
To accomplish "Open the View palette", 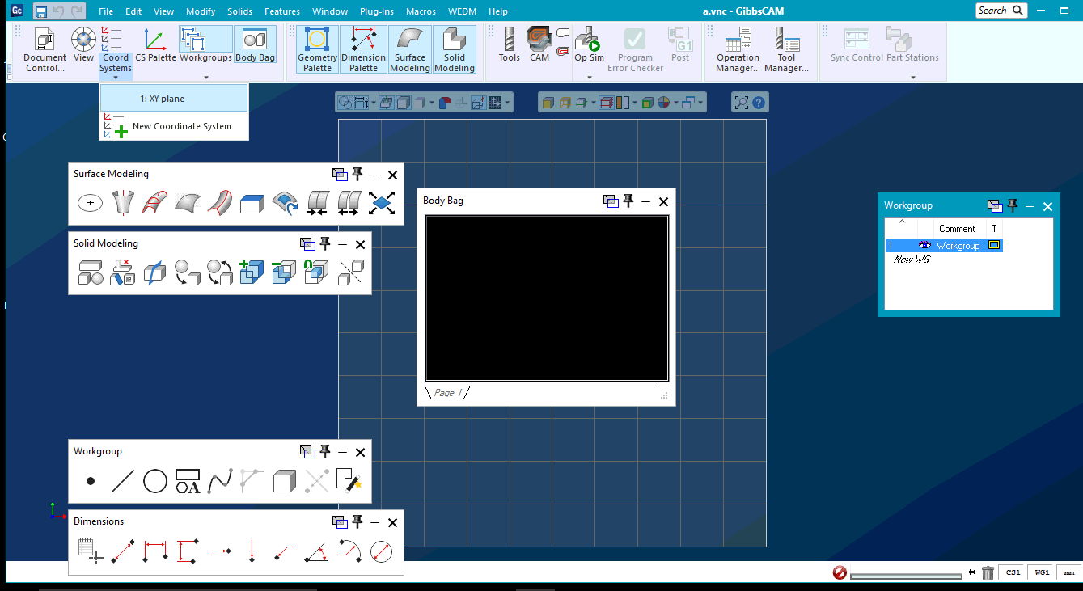I will pyautogui.click(x=83, y=44).
